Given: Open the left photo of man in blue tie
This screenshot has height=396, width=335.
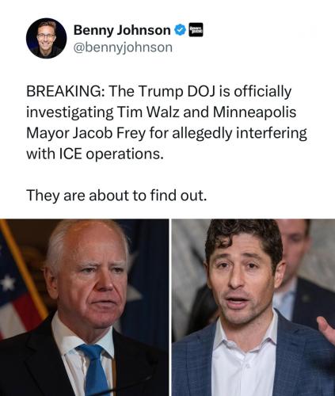Looking at the screenshot, I should coord(84,307).
